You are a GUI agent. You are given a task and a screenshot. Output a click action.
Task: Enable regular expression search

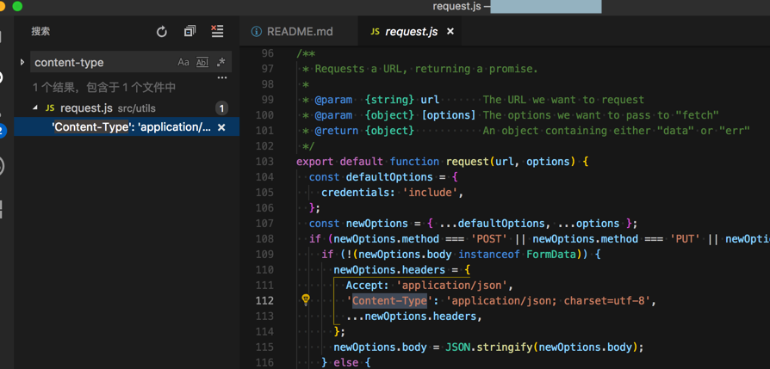pyautogui.click(x=221, y=63)
